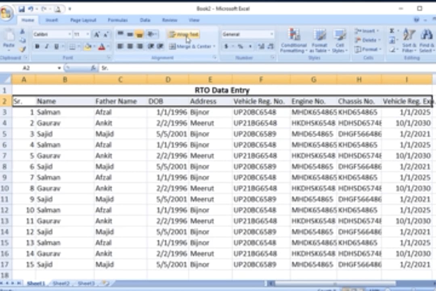
Task: Click Find & Select in the Editing group
Action: tap(426, 40)
